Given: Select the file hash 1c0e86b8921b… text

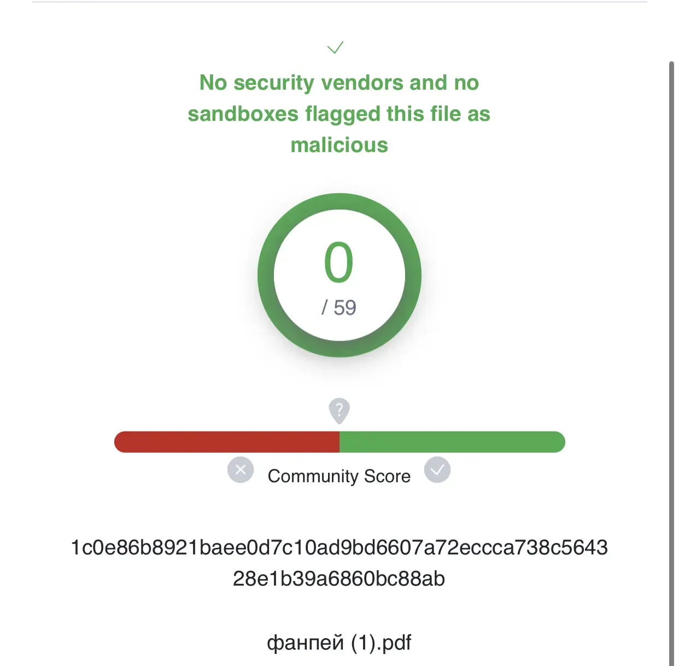Looking at the screenshot, I should (x=339, y=563).
